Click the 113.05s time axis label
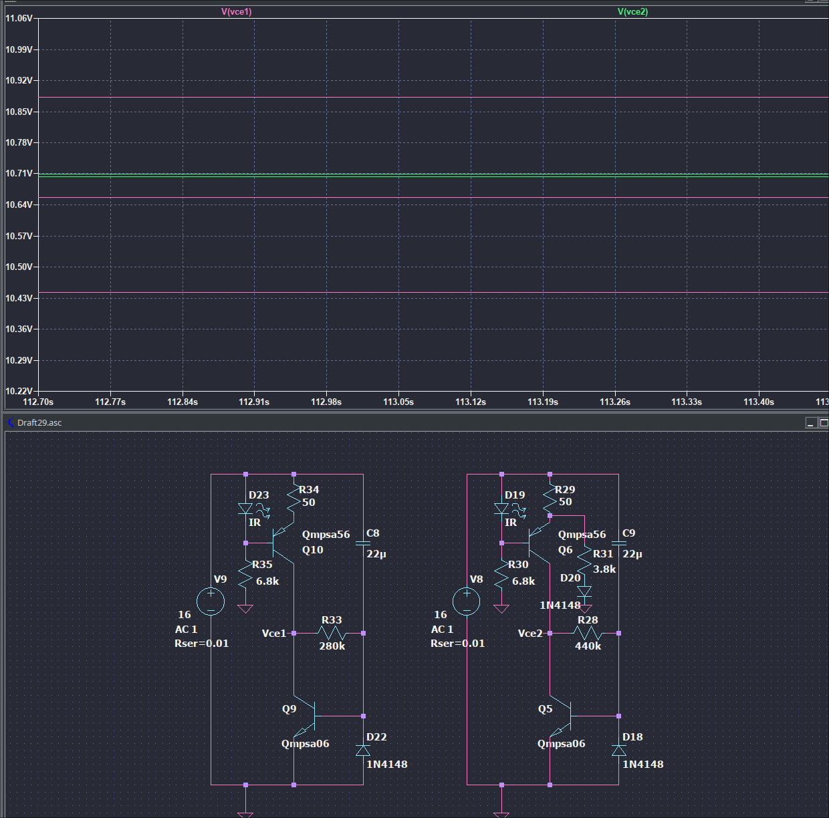This screenshot has width=829, height=818. pos(398,402)
